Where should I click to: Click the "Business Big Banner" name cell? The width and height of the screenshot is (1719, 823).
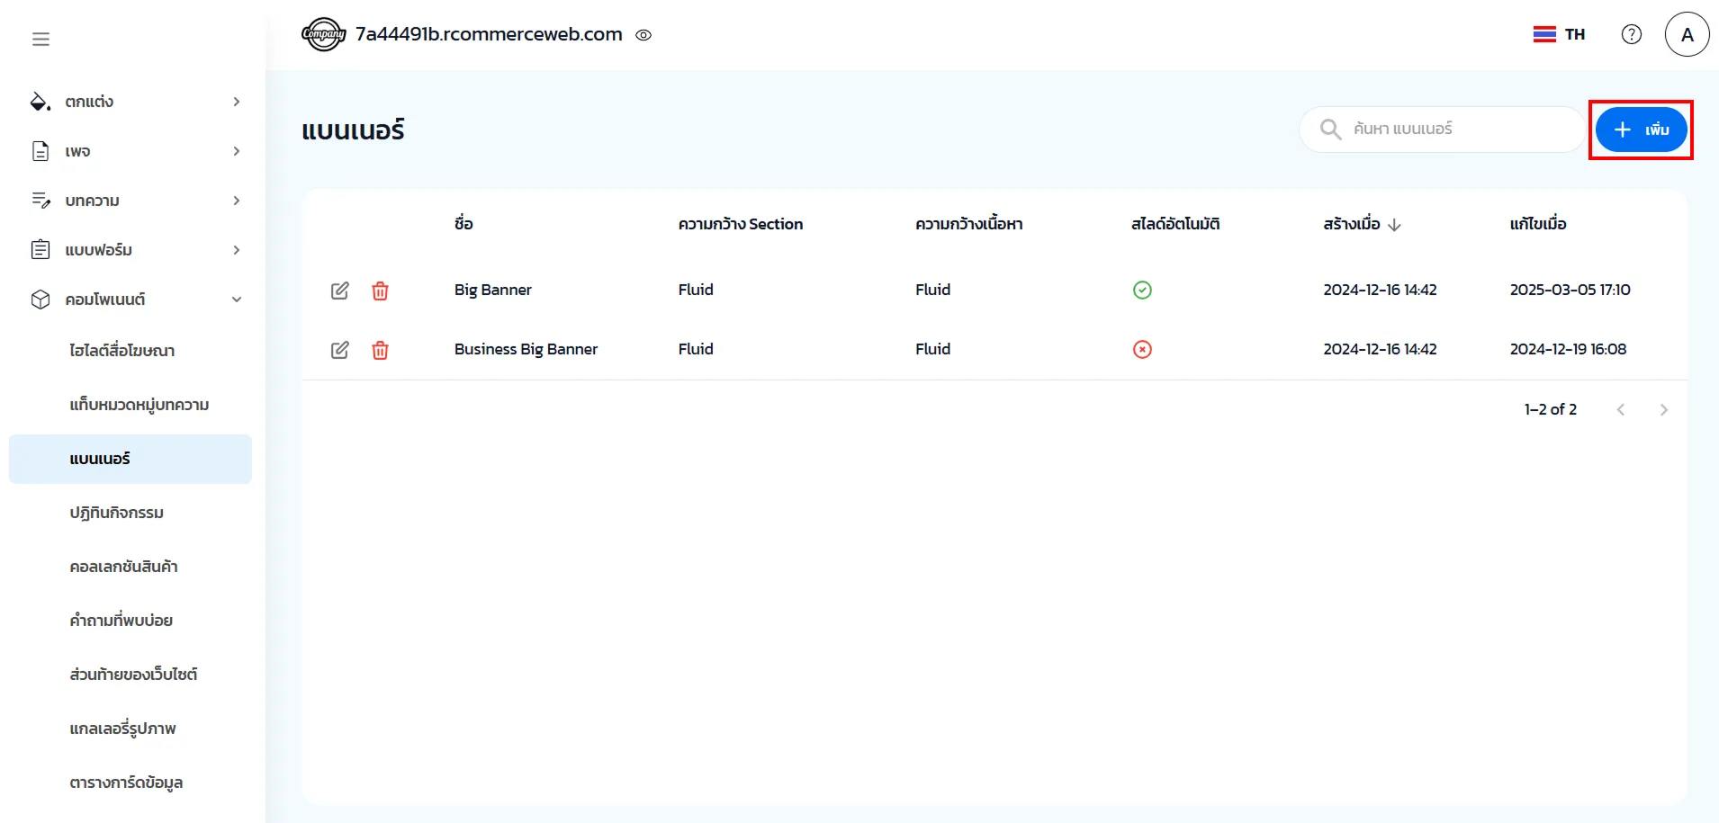click(526, 349)
